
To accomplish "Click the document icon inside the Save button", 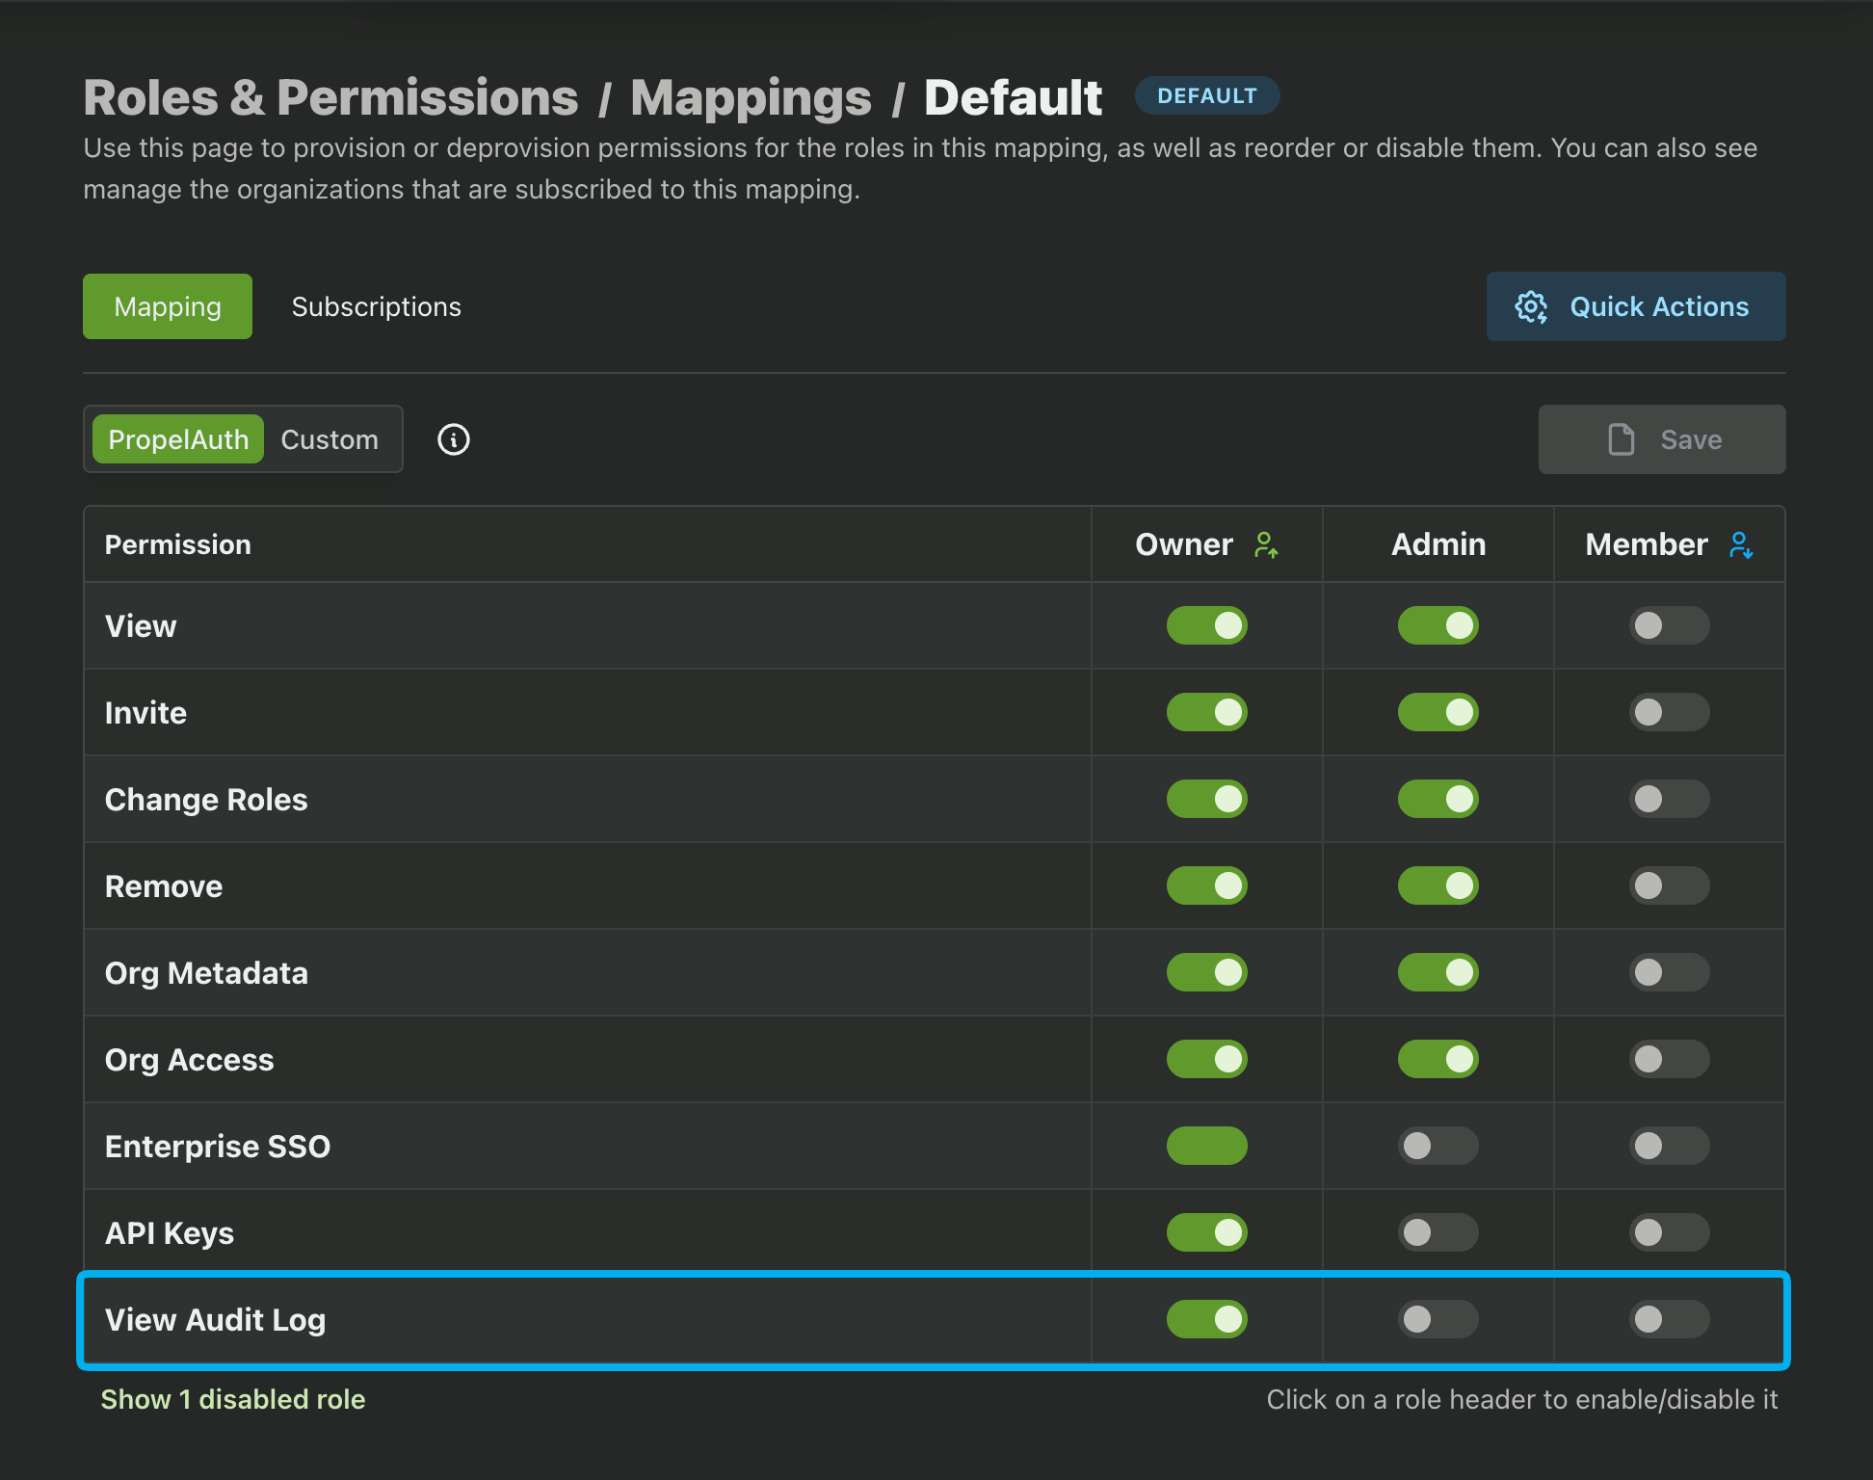I will coord(1622,439).
